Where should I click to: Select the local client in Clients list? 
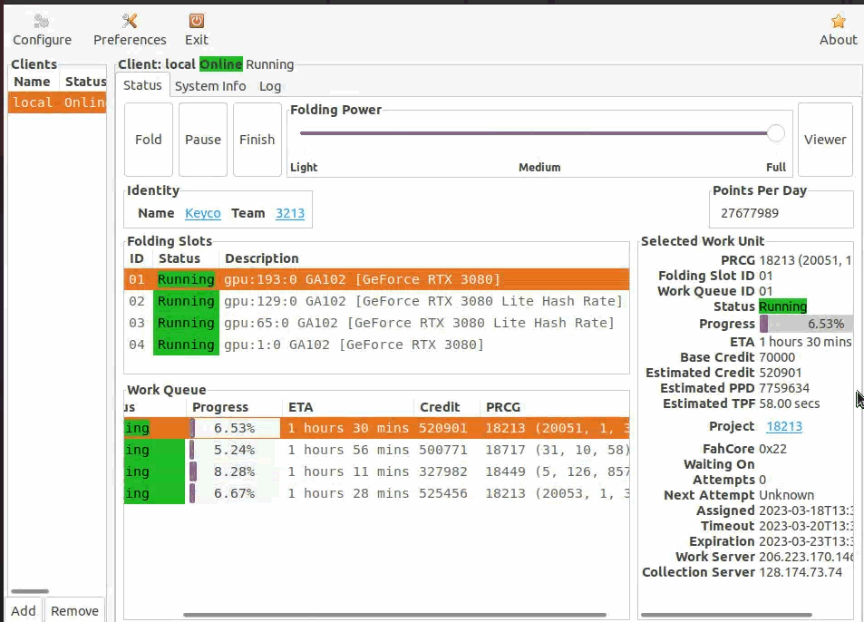57,102
